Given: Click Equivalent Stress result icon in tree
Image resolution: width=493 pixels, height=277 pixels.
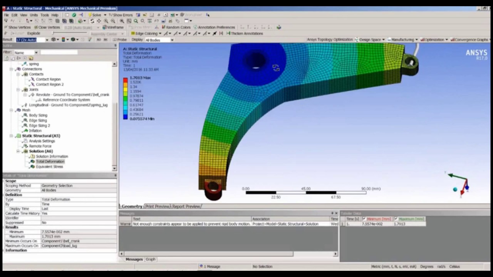Looking at the screenshot, I should coord(33,167).
